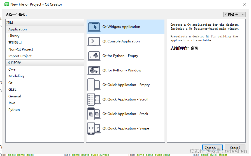Select Qt Console Application label

(x=121, y=41)
